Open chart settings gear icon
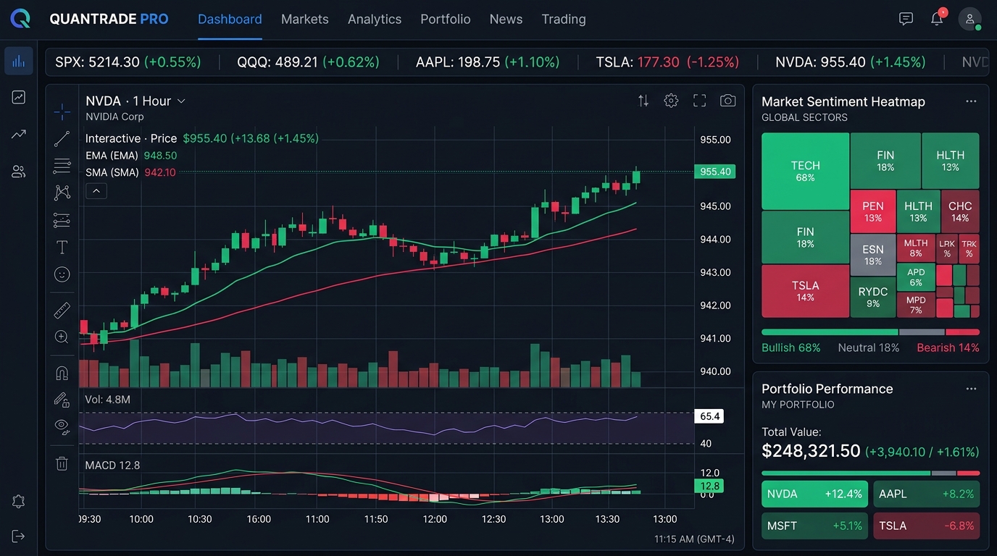Screen dimensions: 997x556 (671, 101)
